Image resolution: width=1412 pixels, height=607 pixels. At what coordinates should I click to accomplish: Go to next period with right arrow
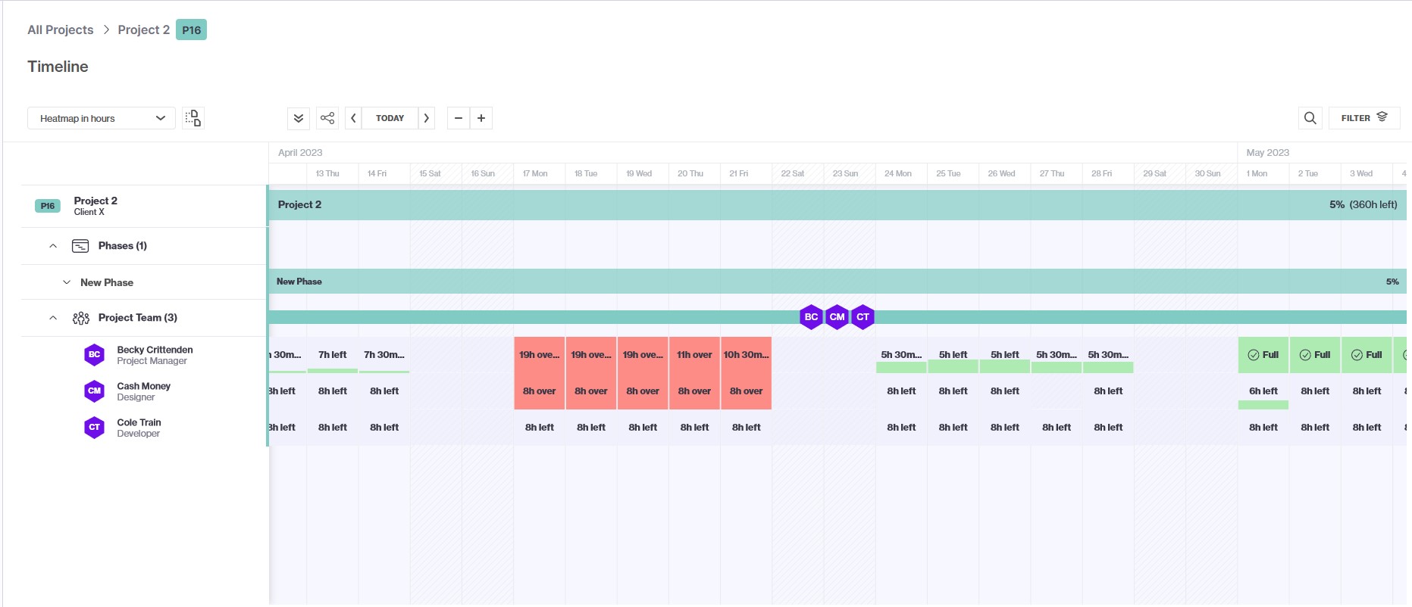[427, 118]
